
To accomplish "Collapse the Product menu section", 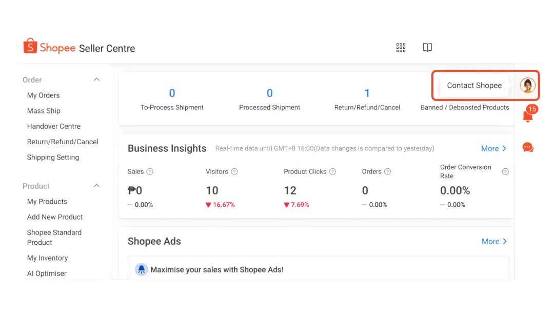I will coord(96,186).
